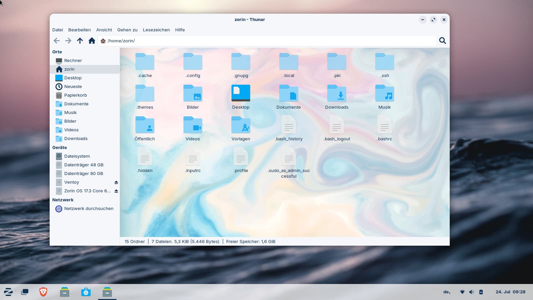Image resolution: width=533 pixels, height=300 pixels.
Task: Open the .config folder
Action: pyautogui.click(x=193, y=65)
